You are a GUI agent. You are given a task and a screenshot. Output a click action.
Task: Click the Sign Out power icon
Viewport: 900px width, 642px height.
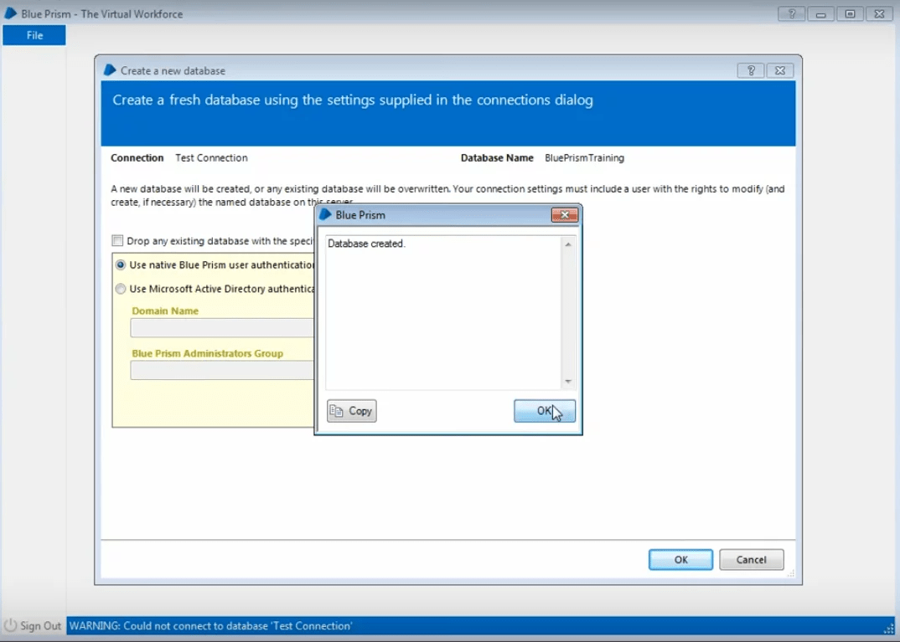click(x=10, y=625)
